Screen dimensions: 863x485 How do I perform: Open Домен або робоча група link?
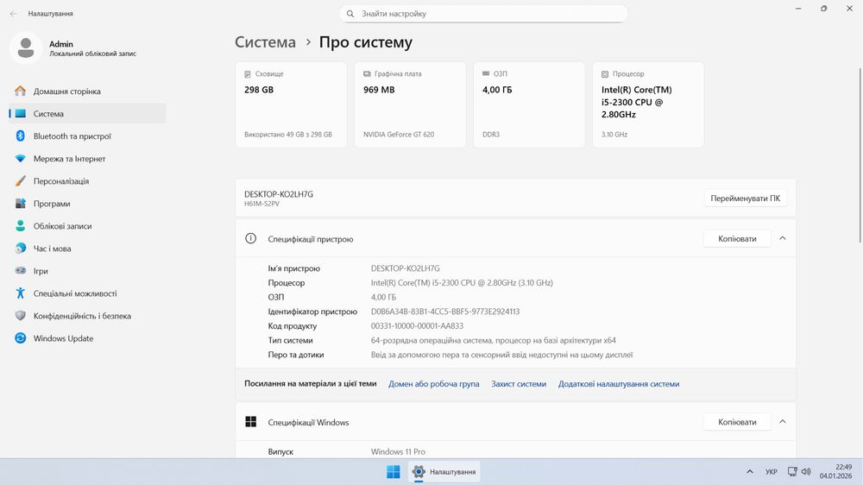pyautogui.click(x=434, y=384)
